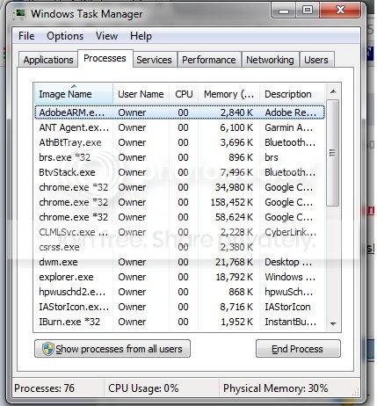Viewport: 377px width, 406px height.
Task: Select chrome.exe using 58,624 K memory
Action: [179, 217]
